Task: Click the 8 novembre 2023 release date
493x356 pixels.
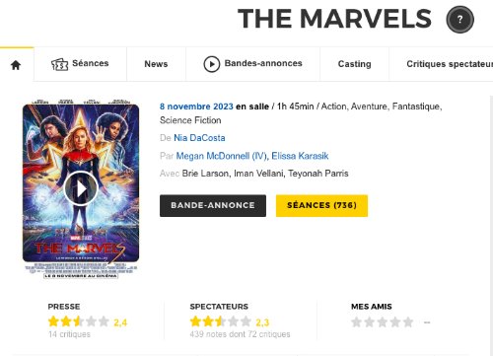Action: (196, 107)
